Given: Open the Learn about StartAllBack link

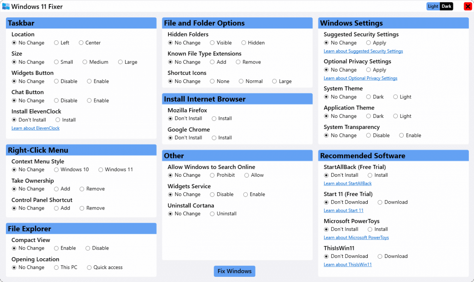Looking at the screenshot, I should [x=348, y=183].
